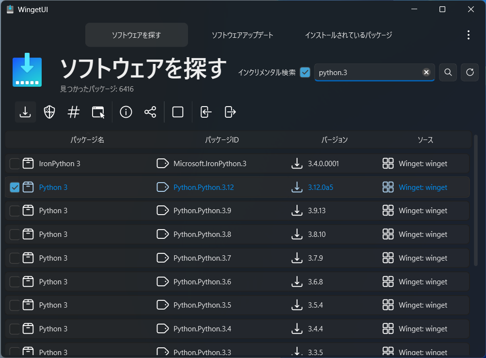Click the export packages icon
The width and height of the screenshot is (486, 358).
(230, 112)
